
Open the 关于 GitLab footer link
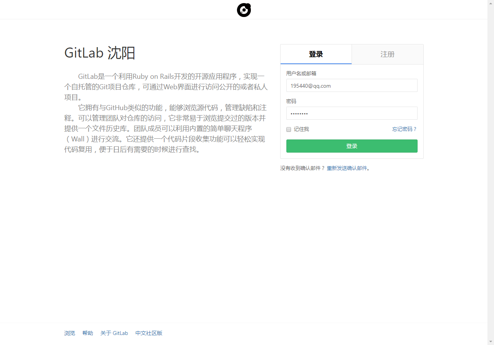click(114, 333)
